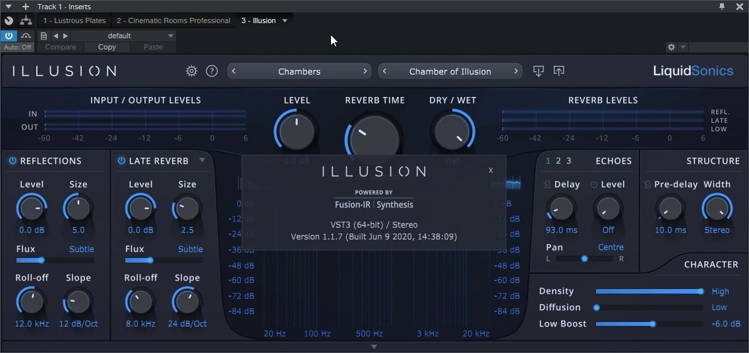The image size is (749, 353).
Task: Switch to Cinematic Rooms Professional tab
Action: [x=173, y=20]
